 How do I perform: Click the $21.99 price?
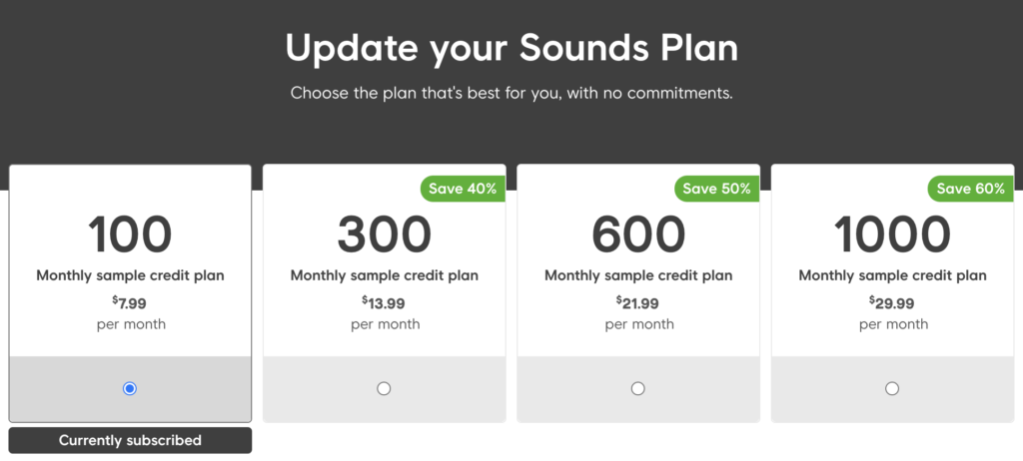pyautogui.click(x=638, y=303)
